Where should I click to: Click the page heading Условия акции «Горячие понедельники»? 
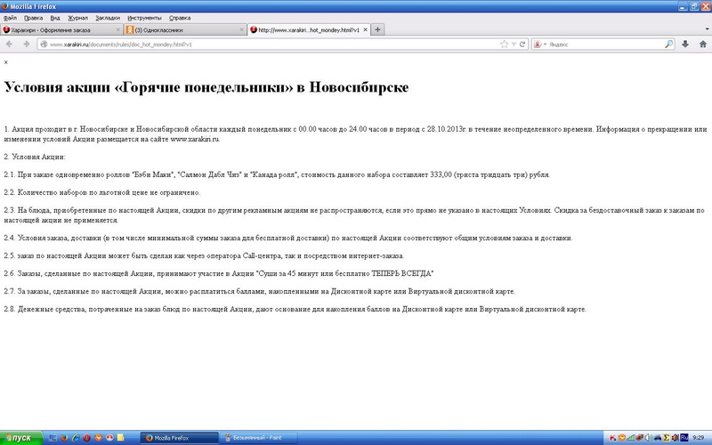coord(206,87)
